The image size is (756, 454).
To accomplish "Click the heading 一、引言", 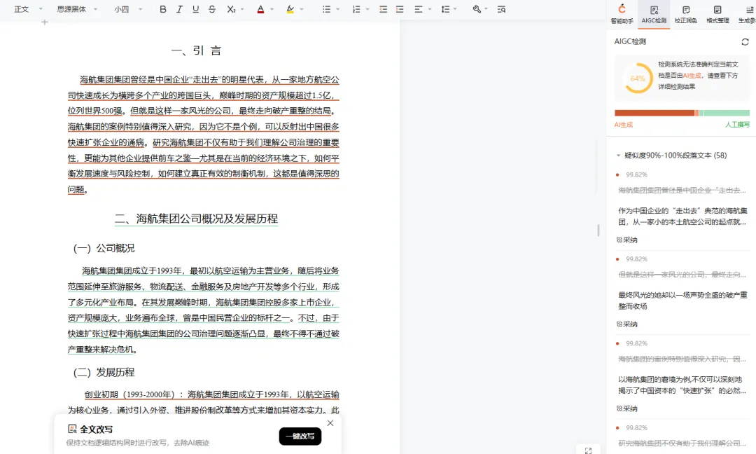I will (196, 50).
